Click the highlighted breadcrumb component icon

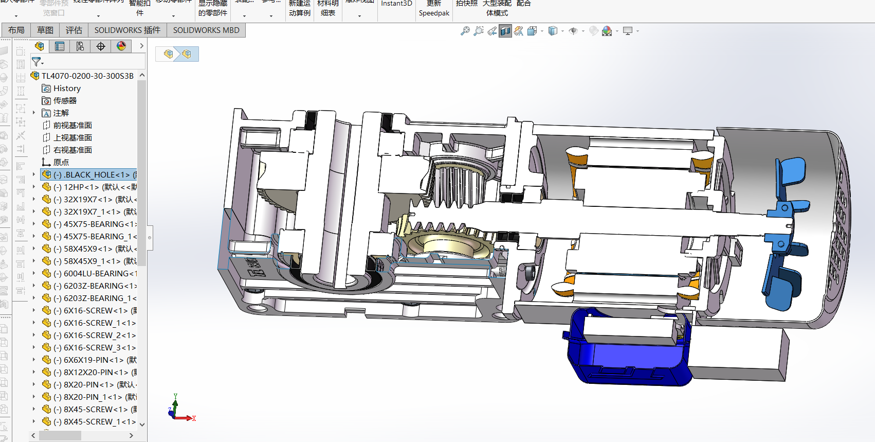point(187,54)
